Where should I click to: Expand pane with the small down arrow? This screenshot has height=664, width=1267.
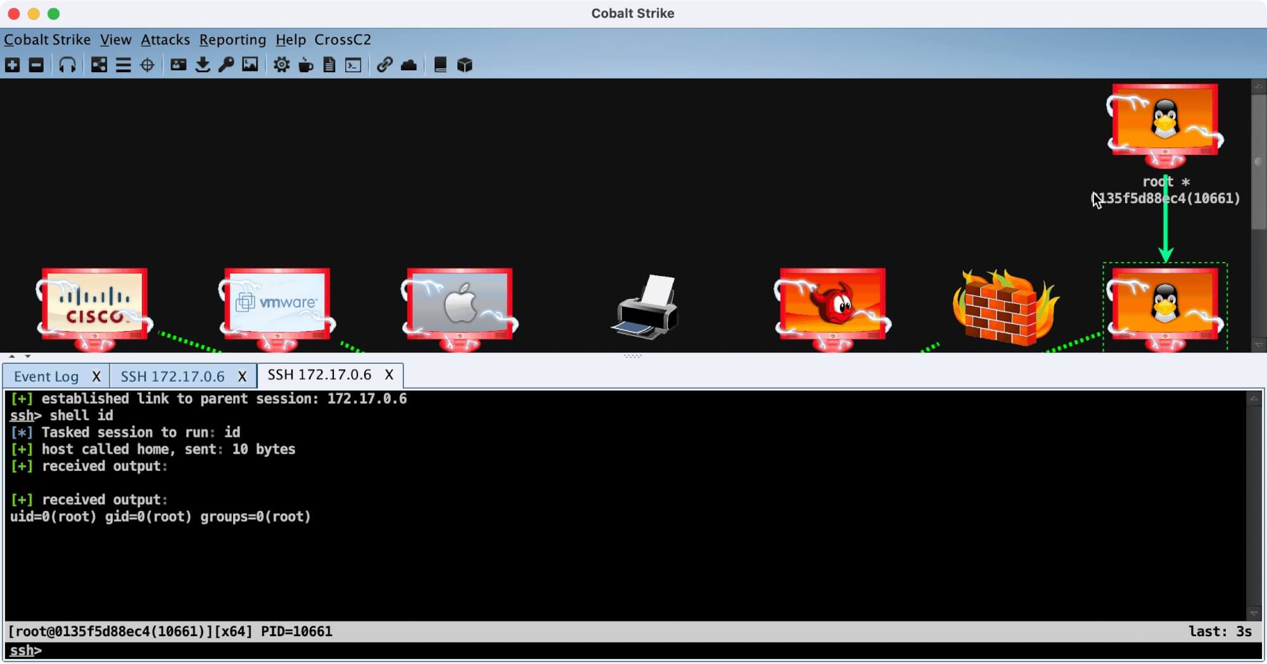click(x=27, y=356)
